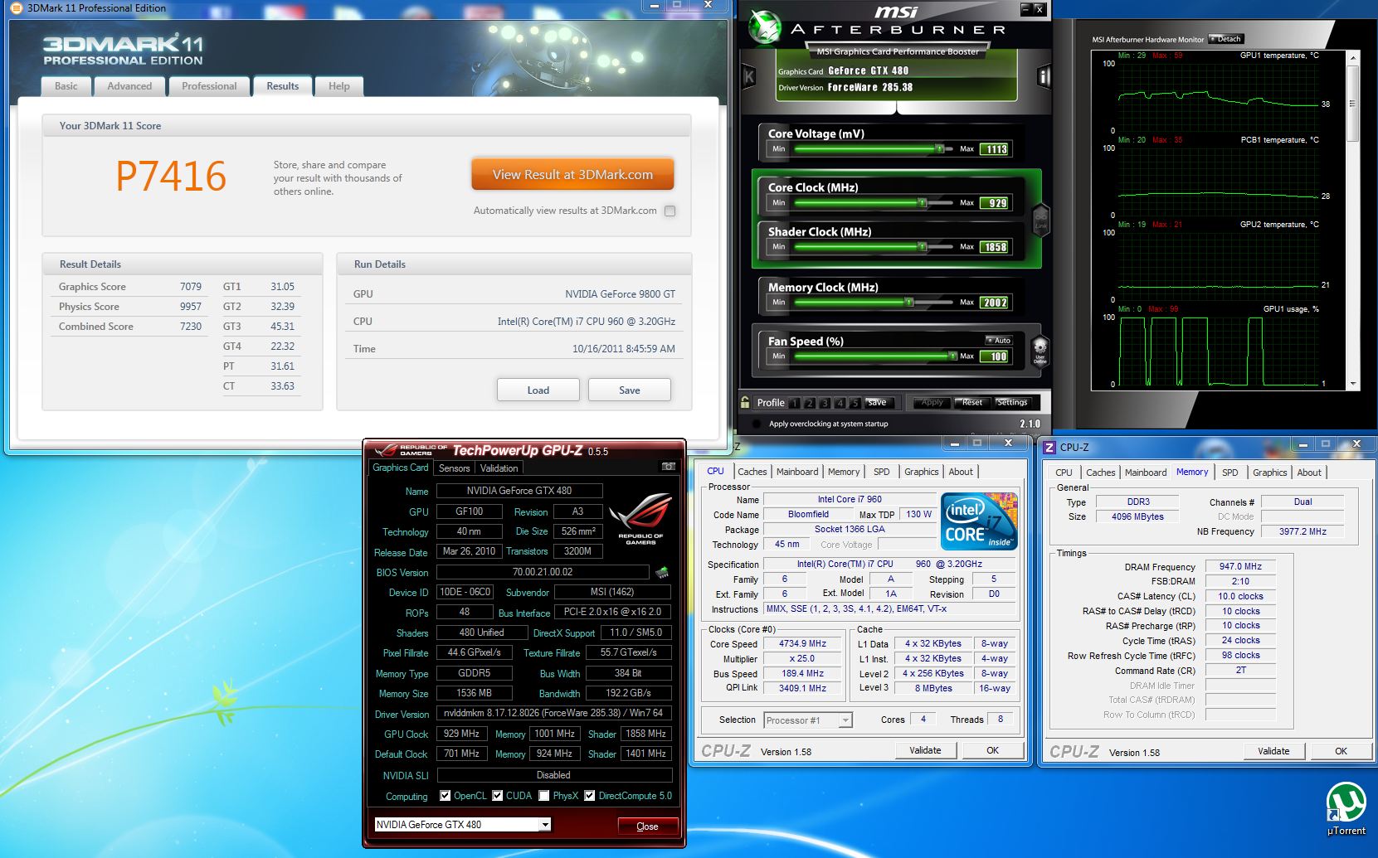Click OK in the CPU-Z processor window
Viewport: 1378px width, 858px height.
992,750
